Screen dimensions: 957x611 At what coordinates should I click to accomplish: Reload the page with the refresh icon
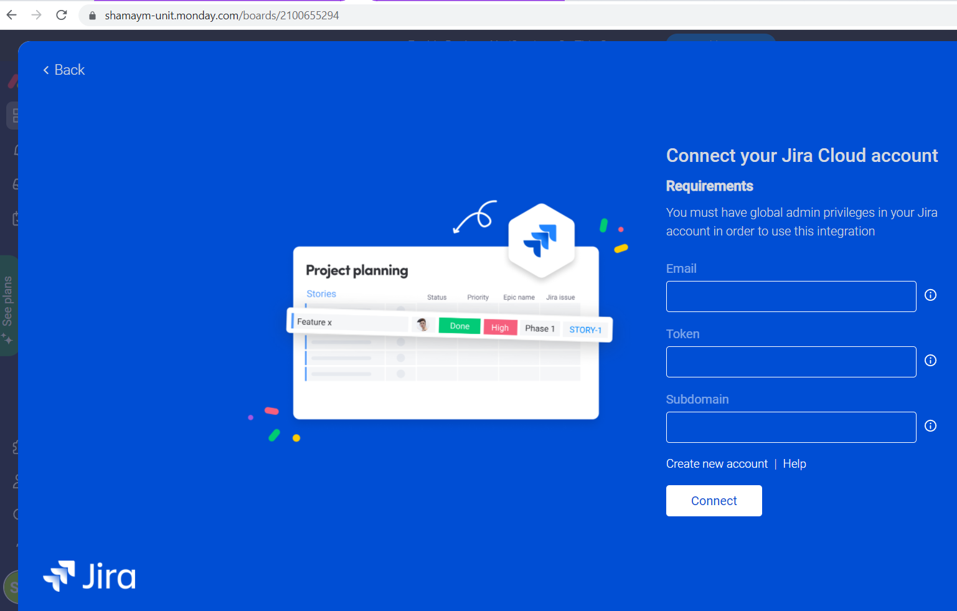coord(62,15)
